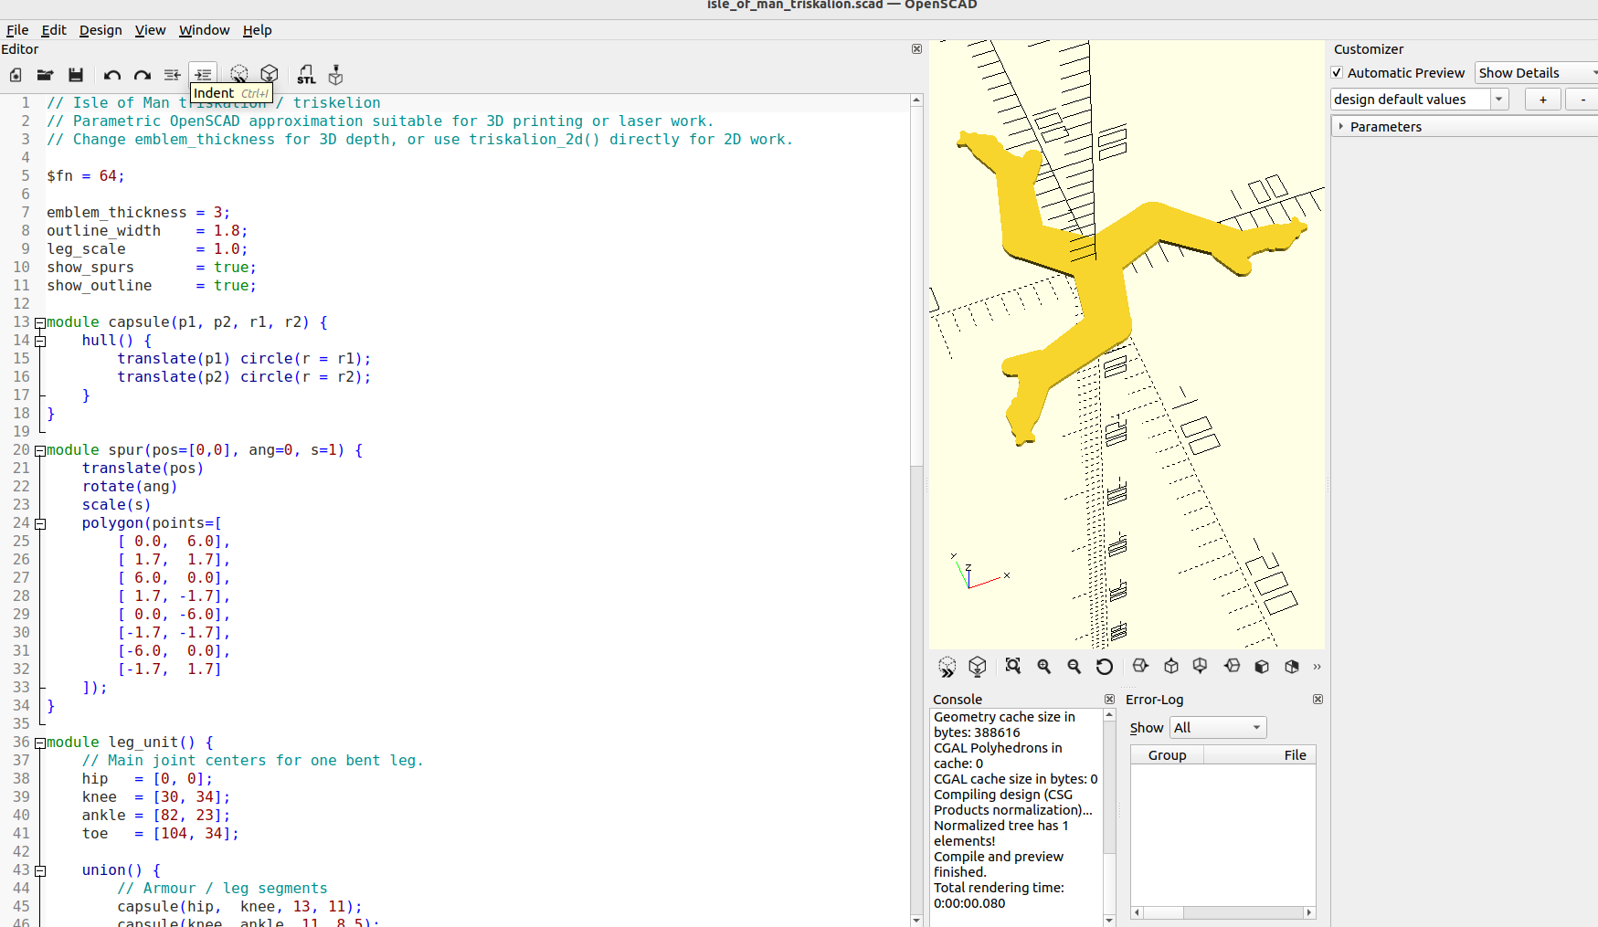The width and height of the screenshot is (1598, 927).
Task: Click the Open file folder icon
Action: [45, 75]
